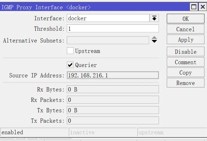Click the Interface field showing docker
The width and height of the screenshot is (207, 141).
[108, 18]
